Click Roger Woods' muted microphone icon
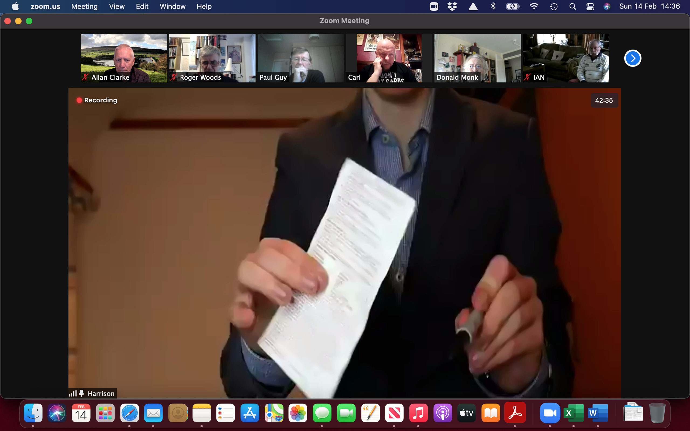 pyautogui.click(x=173, y=77)
